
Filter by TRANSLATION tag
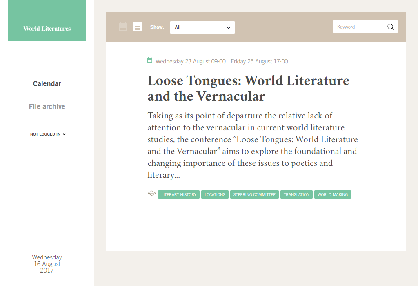[296, 194]
